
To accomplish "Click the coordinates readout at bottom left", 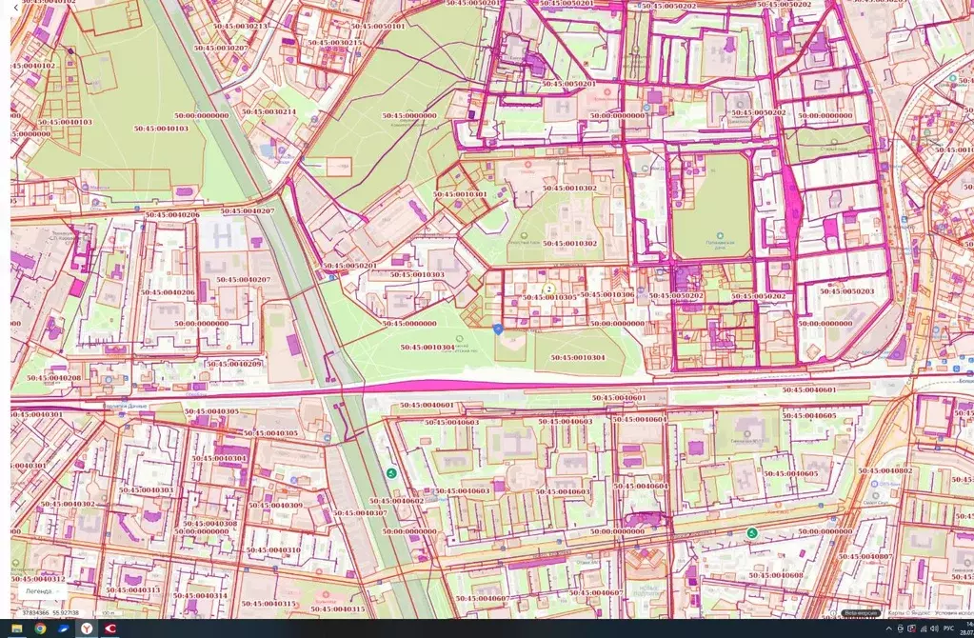I will pos(50,612).
